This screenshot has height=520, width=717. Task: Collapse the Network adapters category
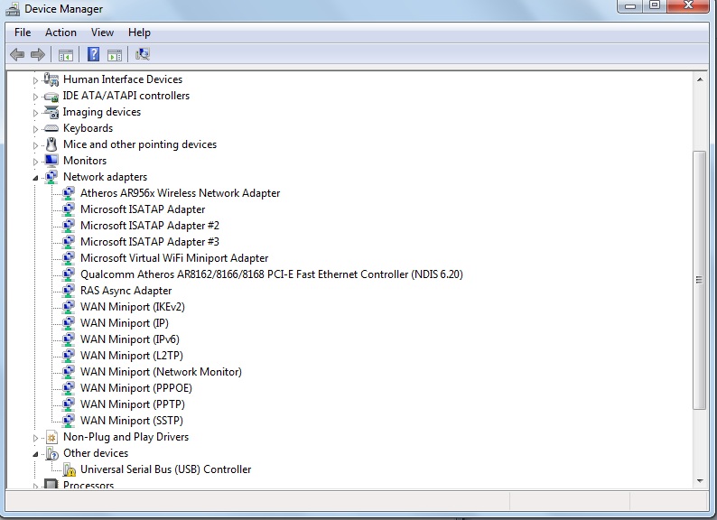pos(35,178)
